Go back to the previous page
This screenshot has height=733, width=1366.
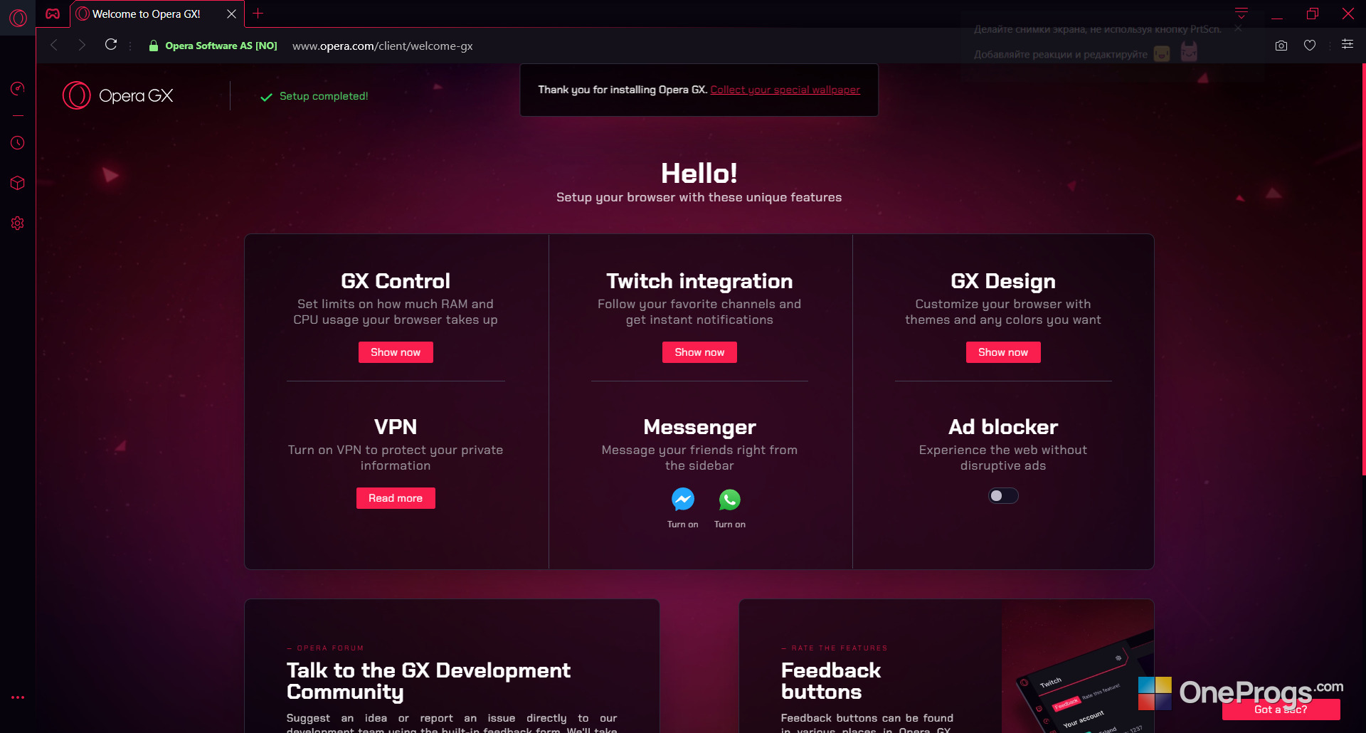(x=54, y=45)
